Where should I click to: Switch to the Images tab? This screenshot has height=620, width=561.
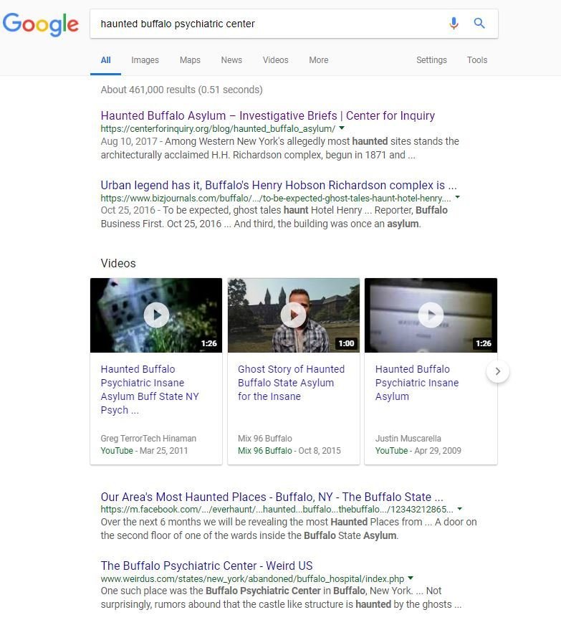coord(145,60)
